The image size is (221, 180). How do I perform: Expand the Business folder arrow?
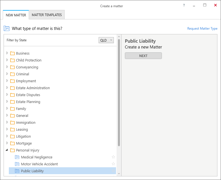pyautogui.click(x=7, y=53)
